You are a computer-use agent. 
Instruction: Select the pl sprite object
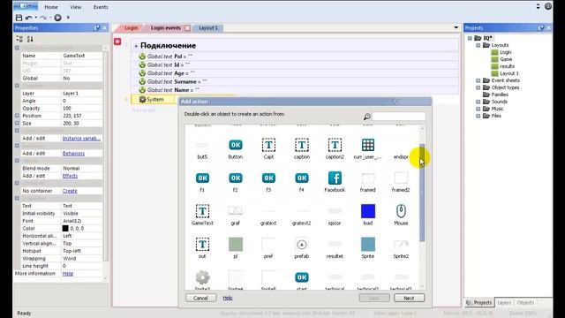[x=236, y=245]
